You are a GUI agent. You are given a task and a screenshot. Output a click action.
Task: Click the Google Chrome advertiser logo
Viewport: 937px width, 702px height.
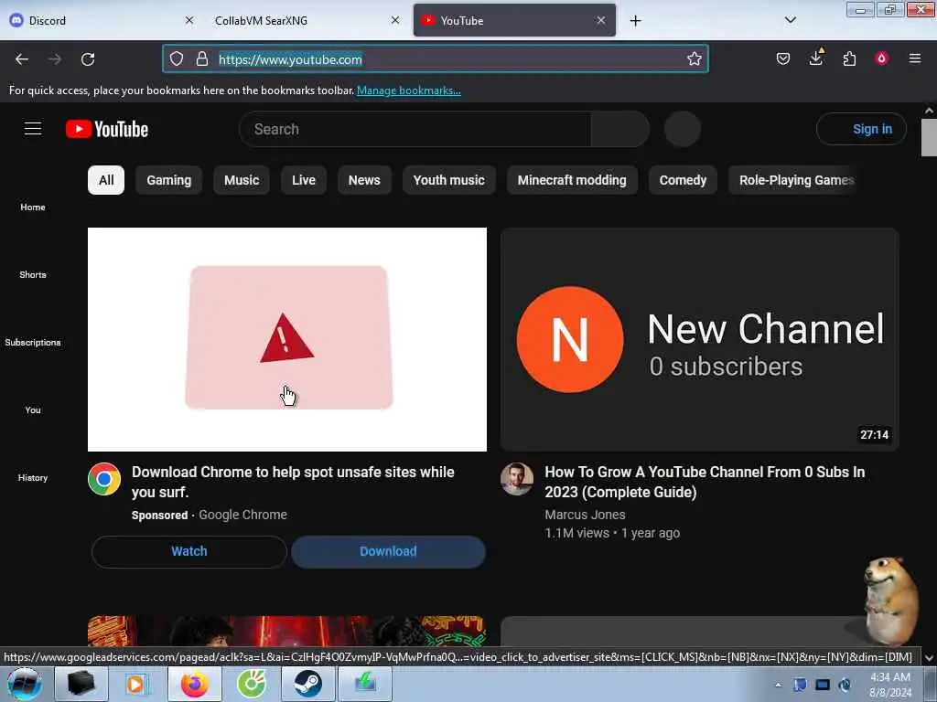click(104, 479)
